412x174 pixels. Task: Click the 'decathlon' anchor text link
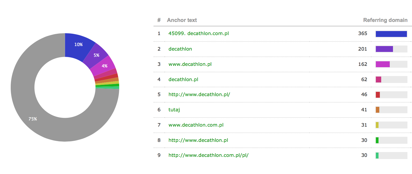tap(180, 49)
